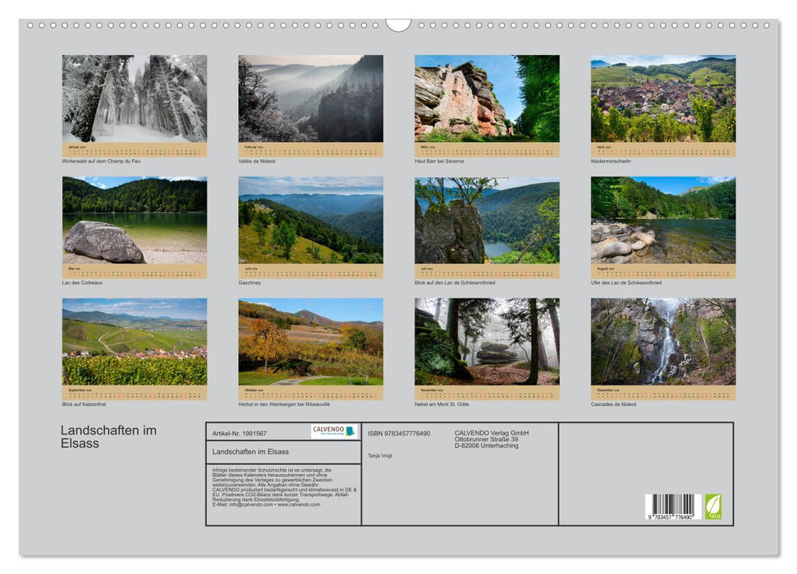Click the CALVENDO publisher logo

pos(332,430)
